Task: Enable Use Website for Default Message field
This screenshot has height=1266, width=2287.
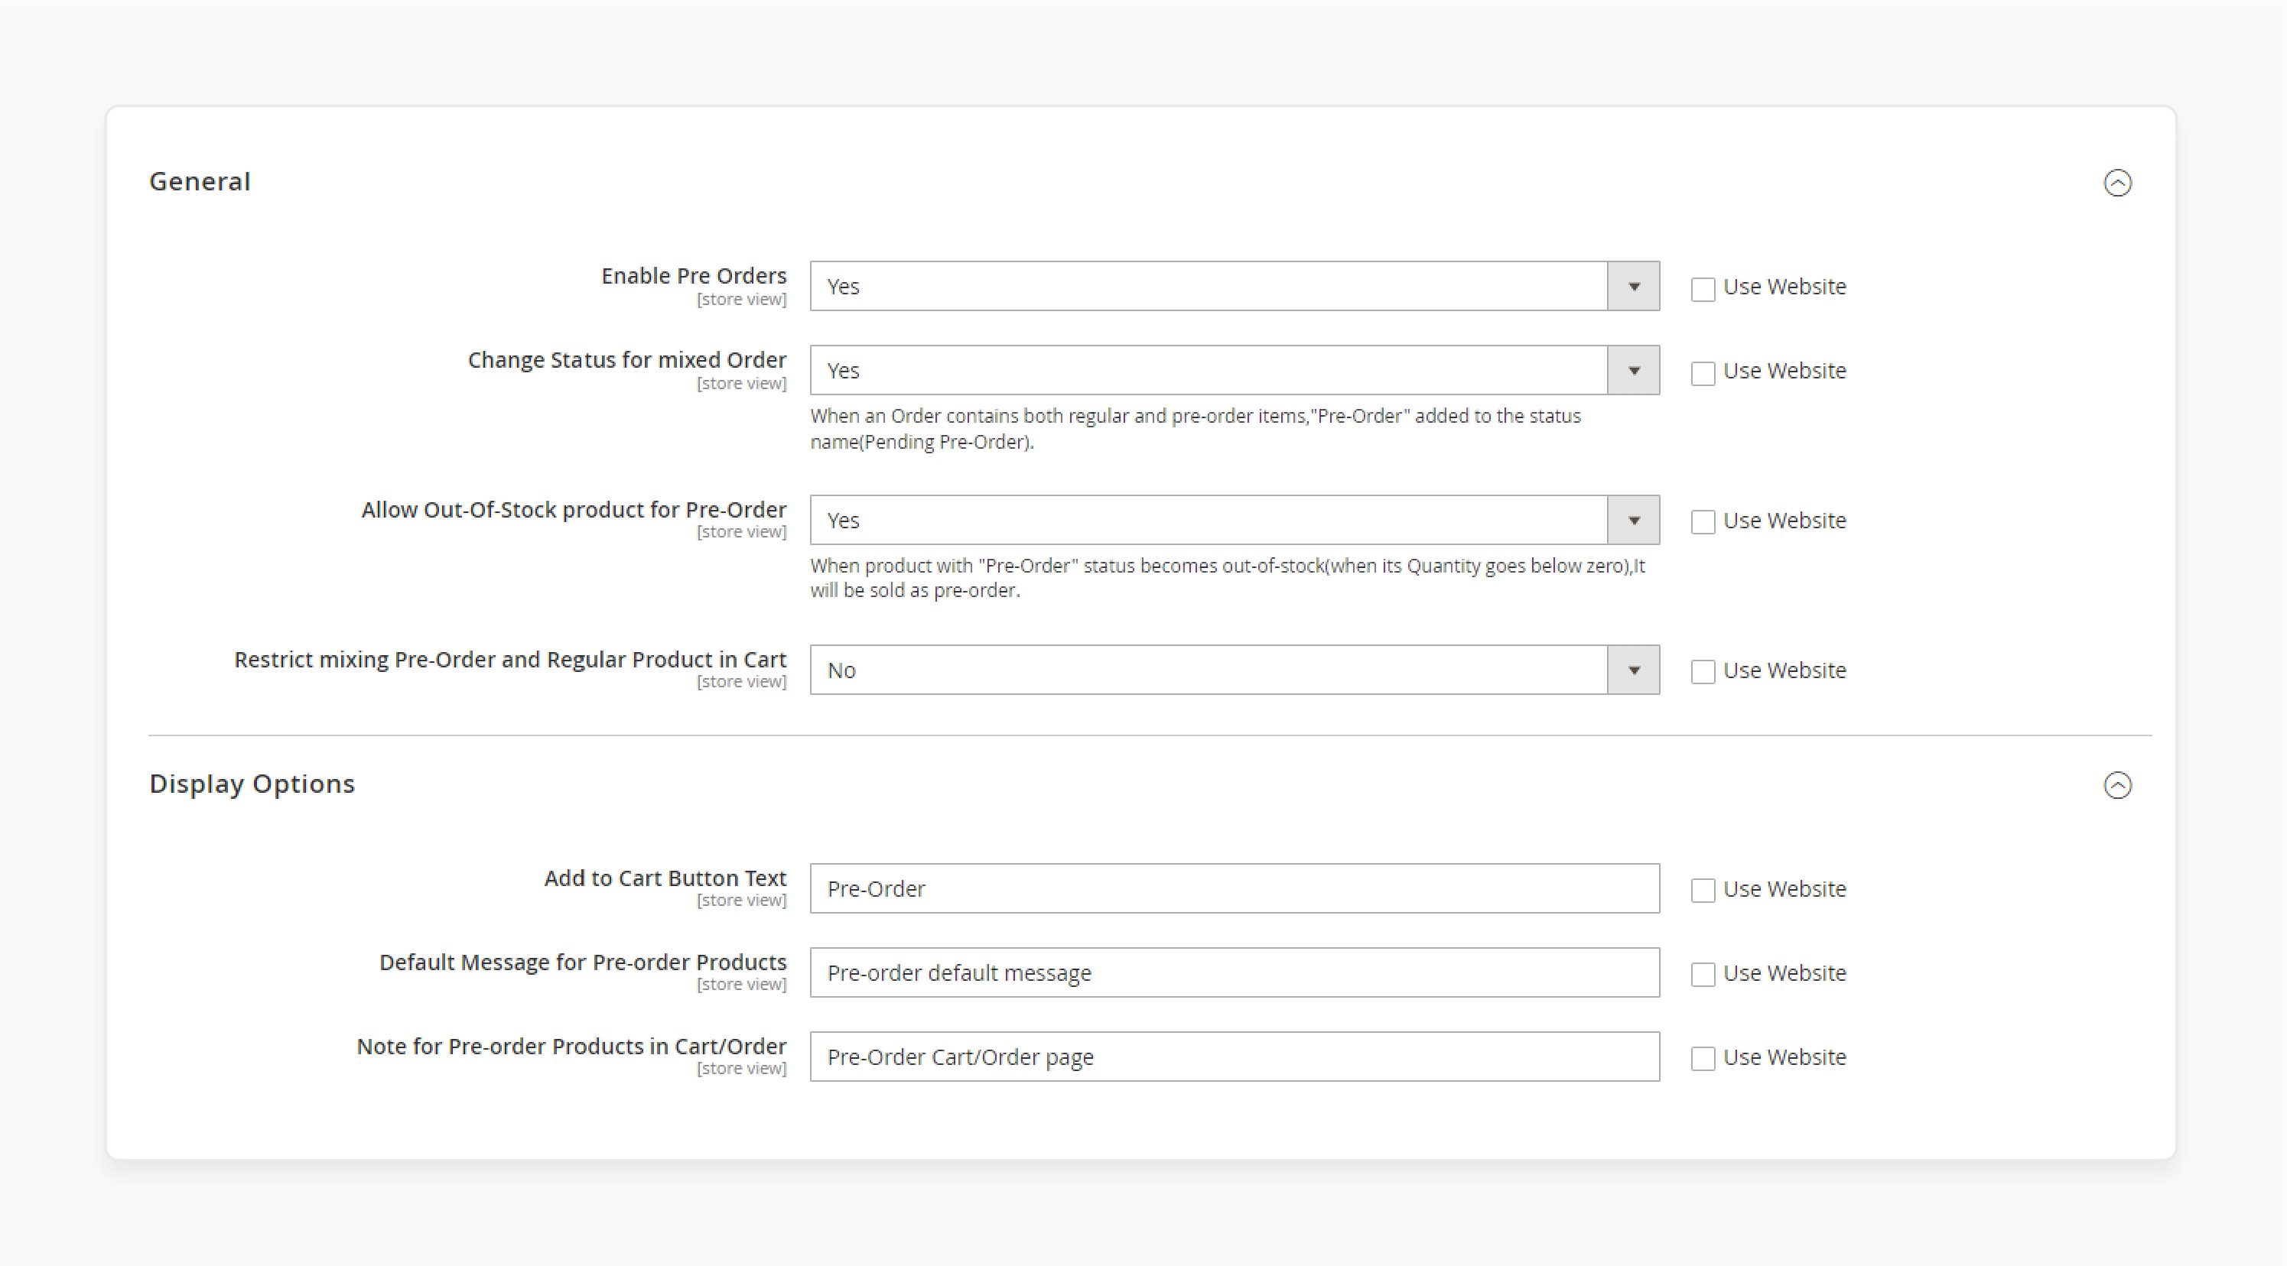Action: pyautogui.click(x=1702, y=975)
